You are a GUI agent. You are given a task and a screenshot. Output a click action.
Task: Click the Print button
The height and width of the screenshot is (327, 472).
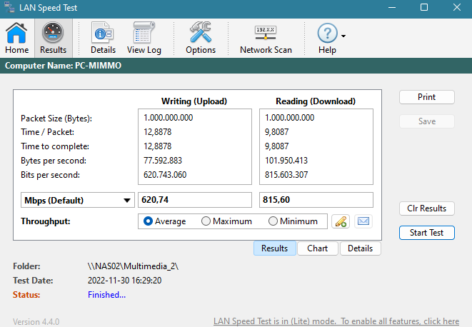(426, 97)
